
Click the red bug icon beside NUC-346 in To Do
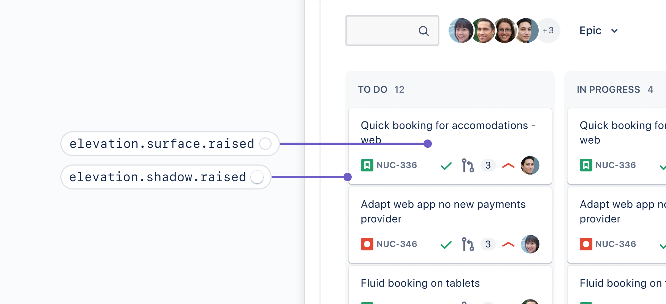367,244
